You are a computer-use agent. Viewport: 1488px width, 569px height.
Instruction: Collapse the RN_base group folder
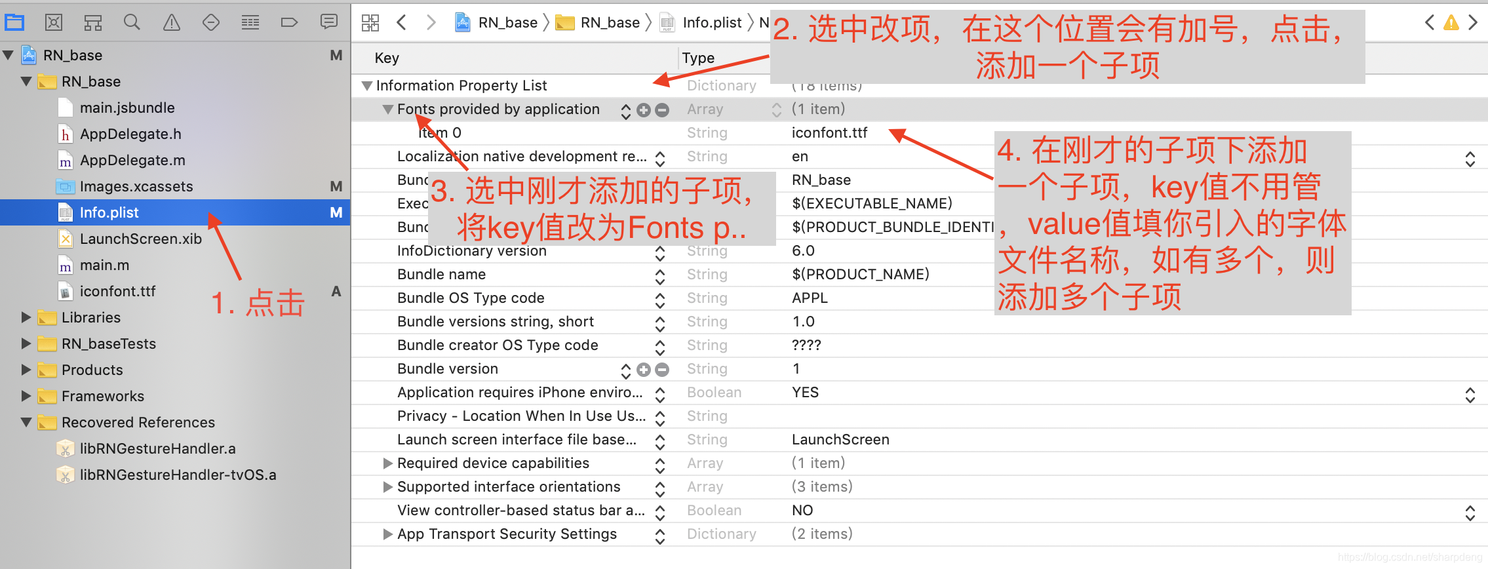click(x=26, y=82)
